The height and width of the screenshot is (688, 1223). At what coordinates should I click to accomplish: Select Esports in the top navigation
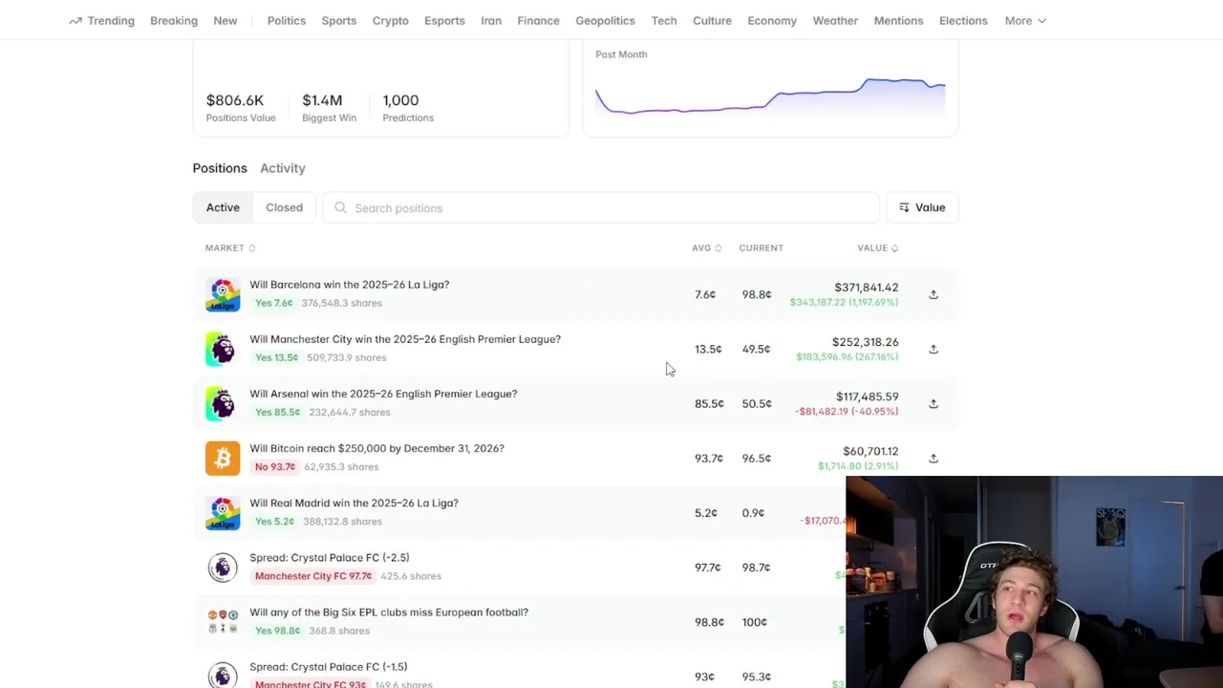(x=444, y=20)
